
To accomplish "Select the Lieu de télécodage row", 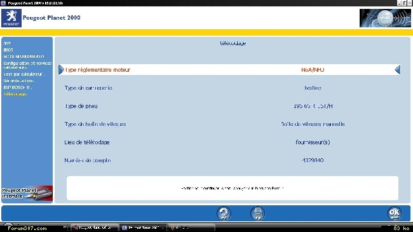I will 229,142.
